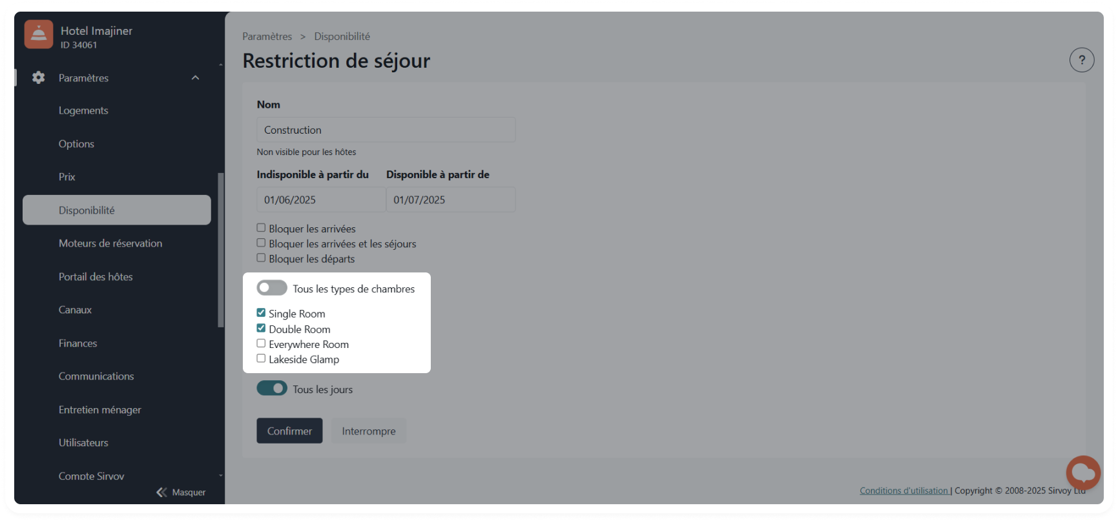Screen dimensions: 1118x521
Task: Enable Tous les types de chambres toggle
Action: click(x=272, y=288)
